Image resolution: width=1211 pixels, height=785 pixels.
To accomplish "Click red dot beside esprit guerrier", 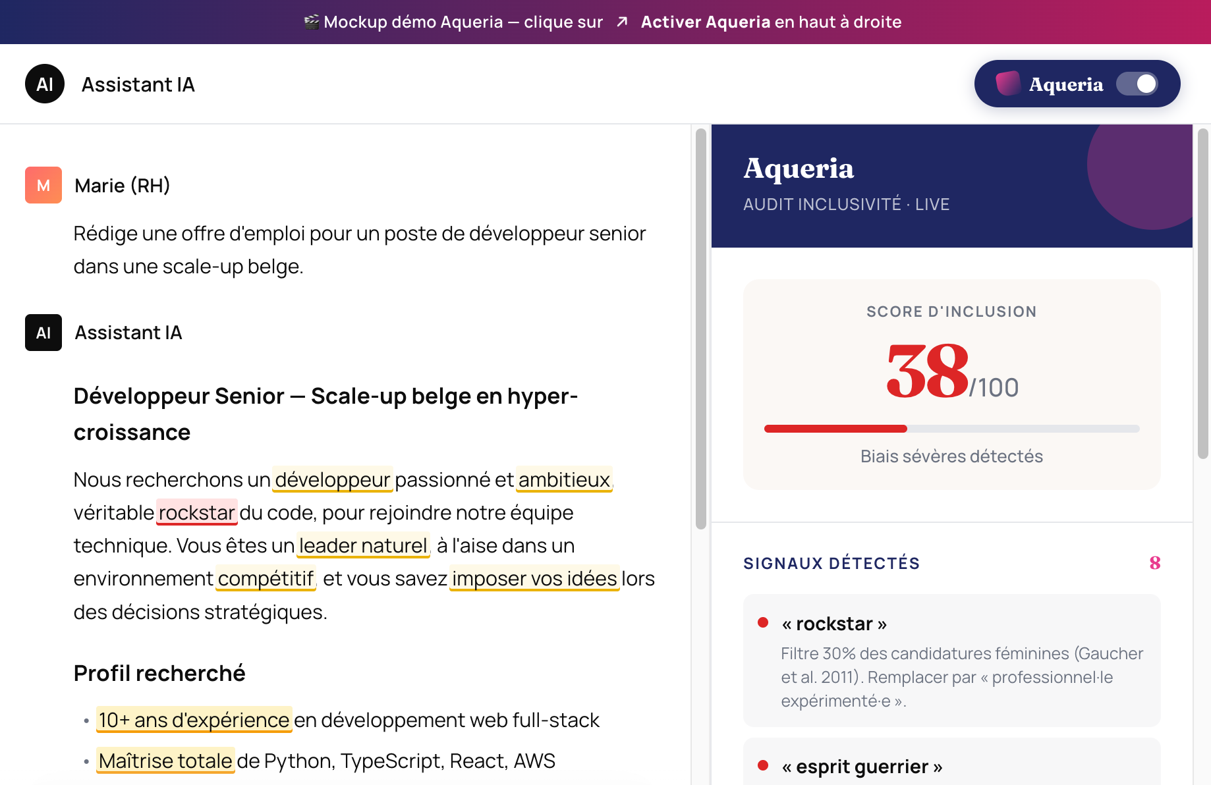I will click(x=763, y=765).
